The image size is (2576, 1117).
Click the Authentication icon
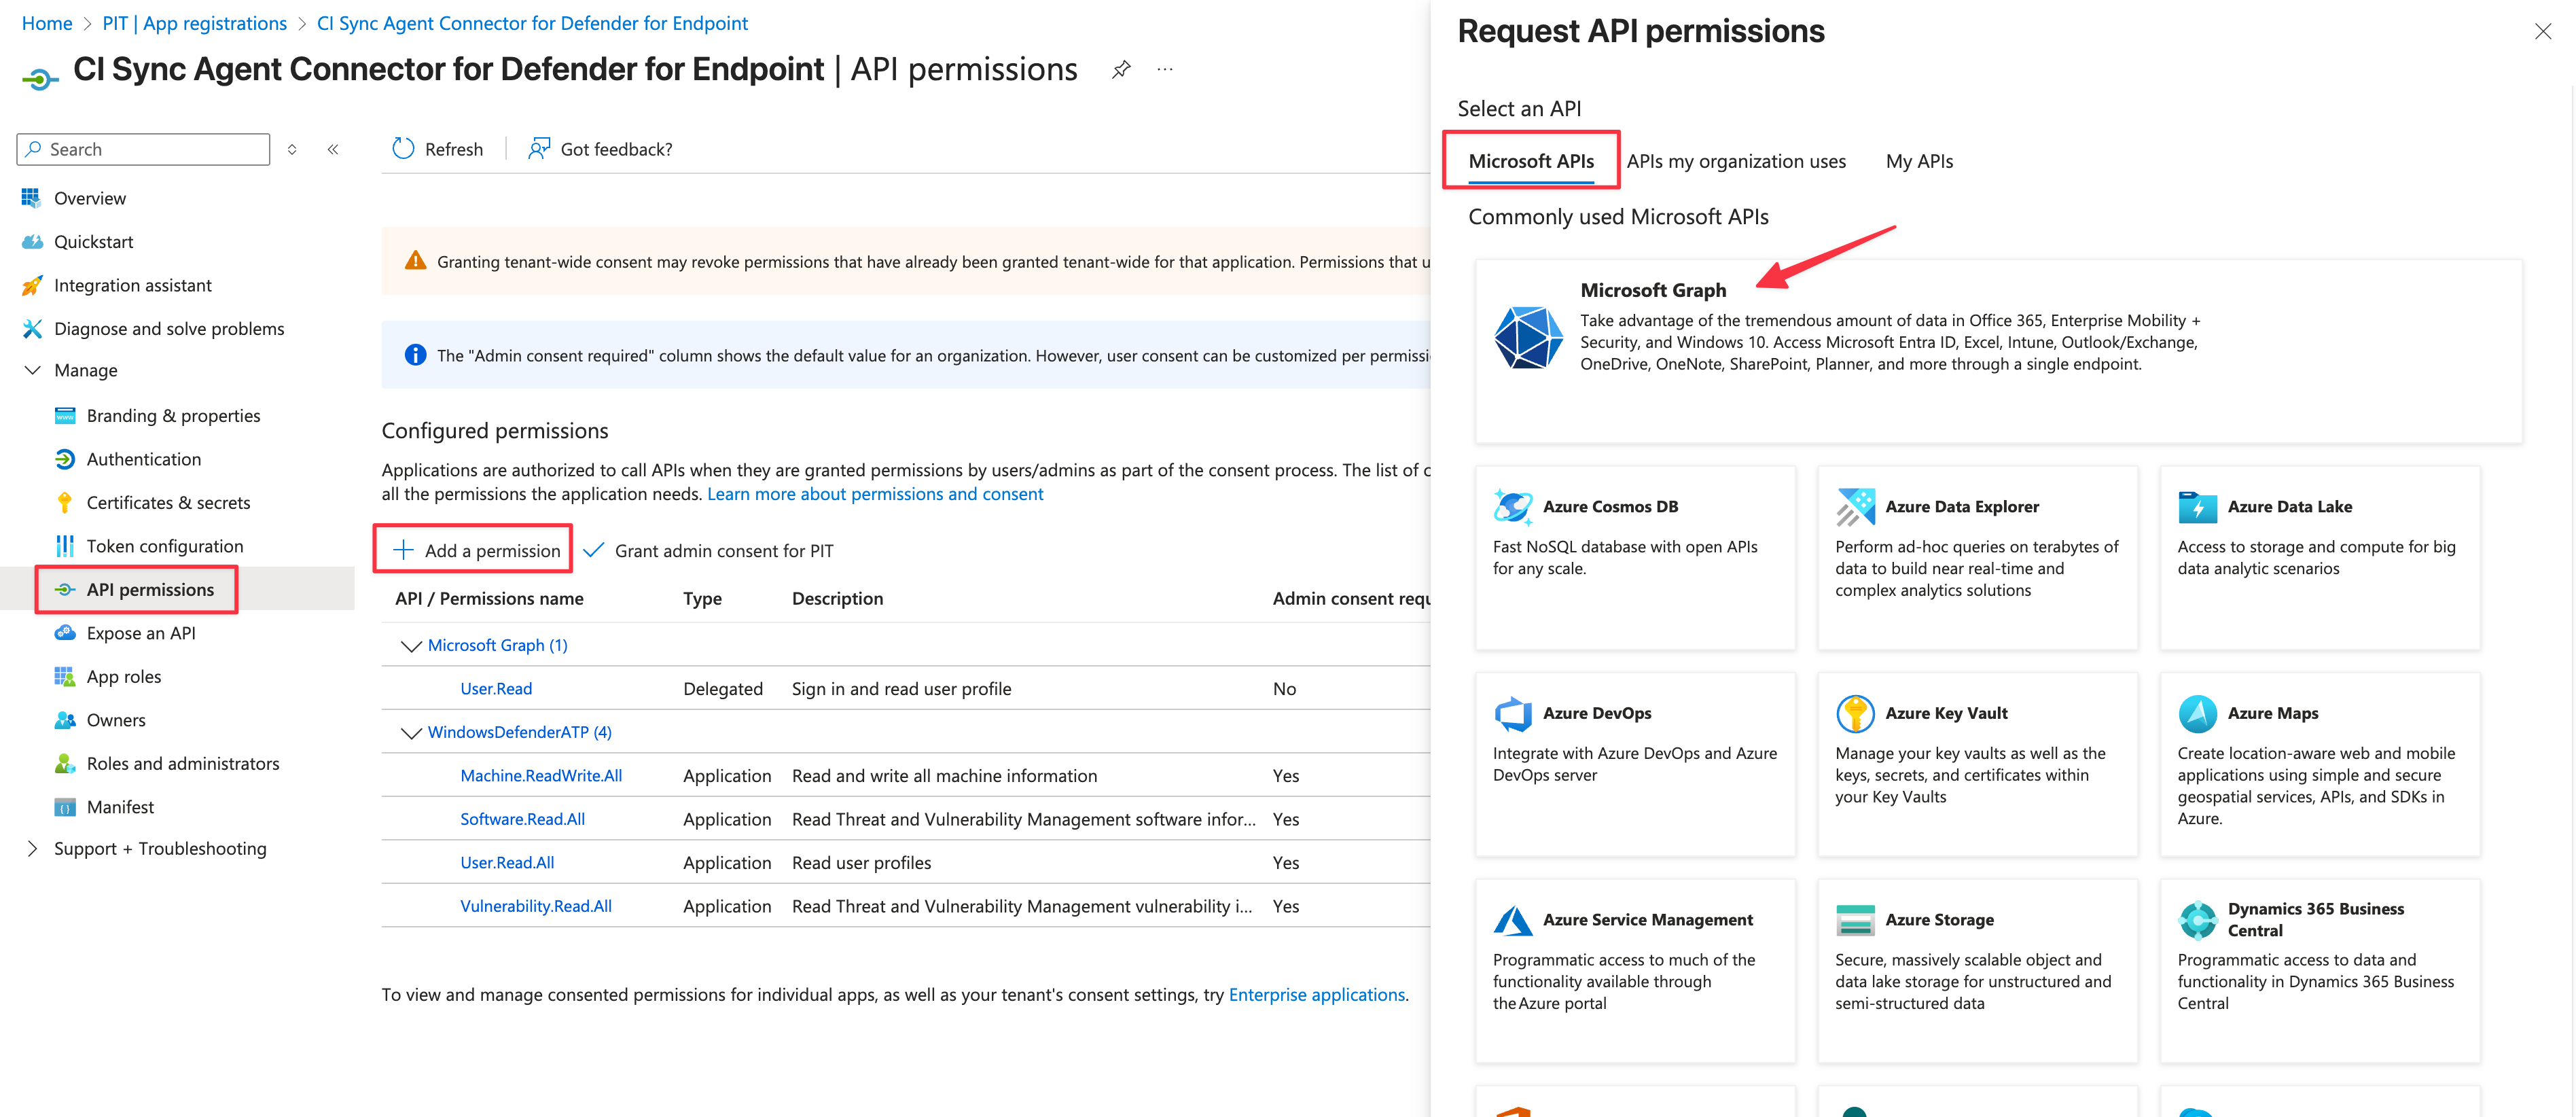[x=65, y=459]
